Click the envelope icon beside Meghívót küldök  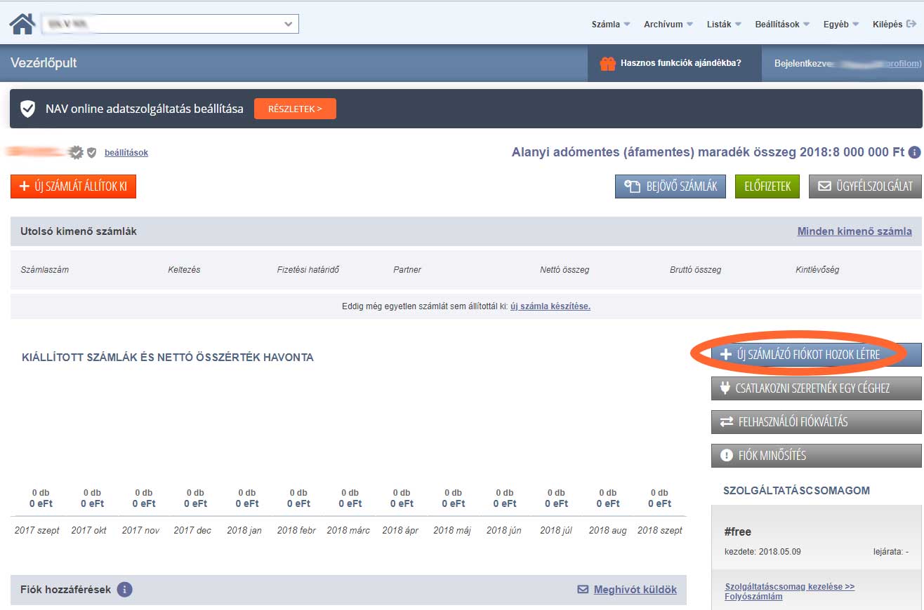point(583,590)
